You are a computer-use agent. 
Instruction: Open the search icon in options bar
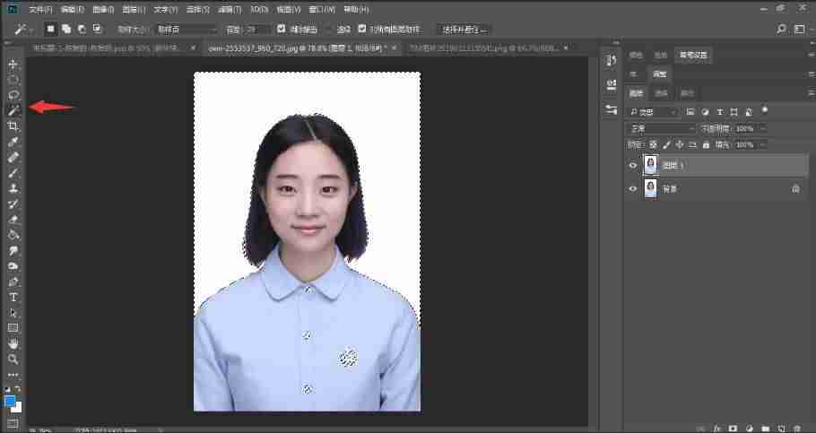tap(781, 30)
